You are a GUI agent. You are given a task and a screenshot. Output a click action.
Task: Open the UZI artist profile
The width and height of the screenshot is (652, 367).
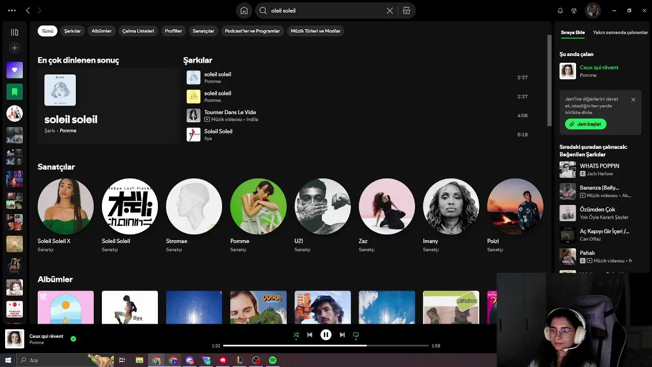pos(322,216)
